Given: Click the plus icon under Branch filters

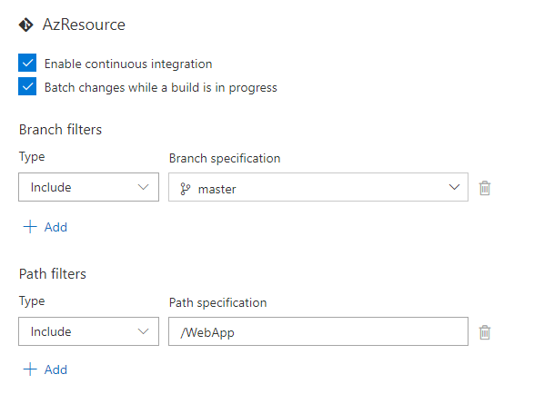Looking at the screenshot, I should 30,227.
